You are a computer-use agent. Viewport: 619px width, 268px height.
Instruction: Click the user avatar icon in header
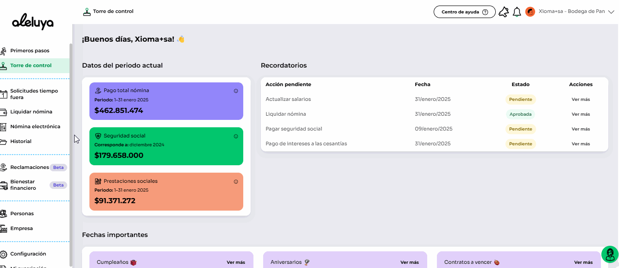click(x=530, y=12)
